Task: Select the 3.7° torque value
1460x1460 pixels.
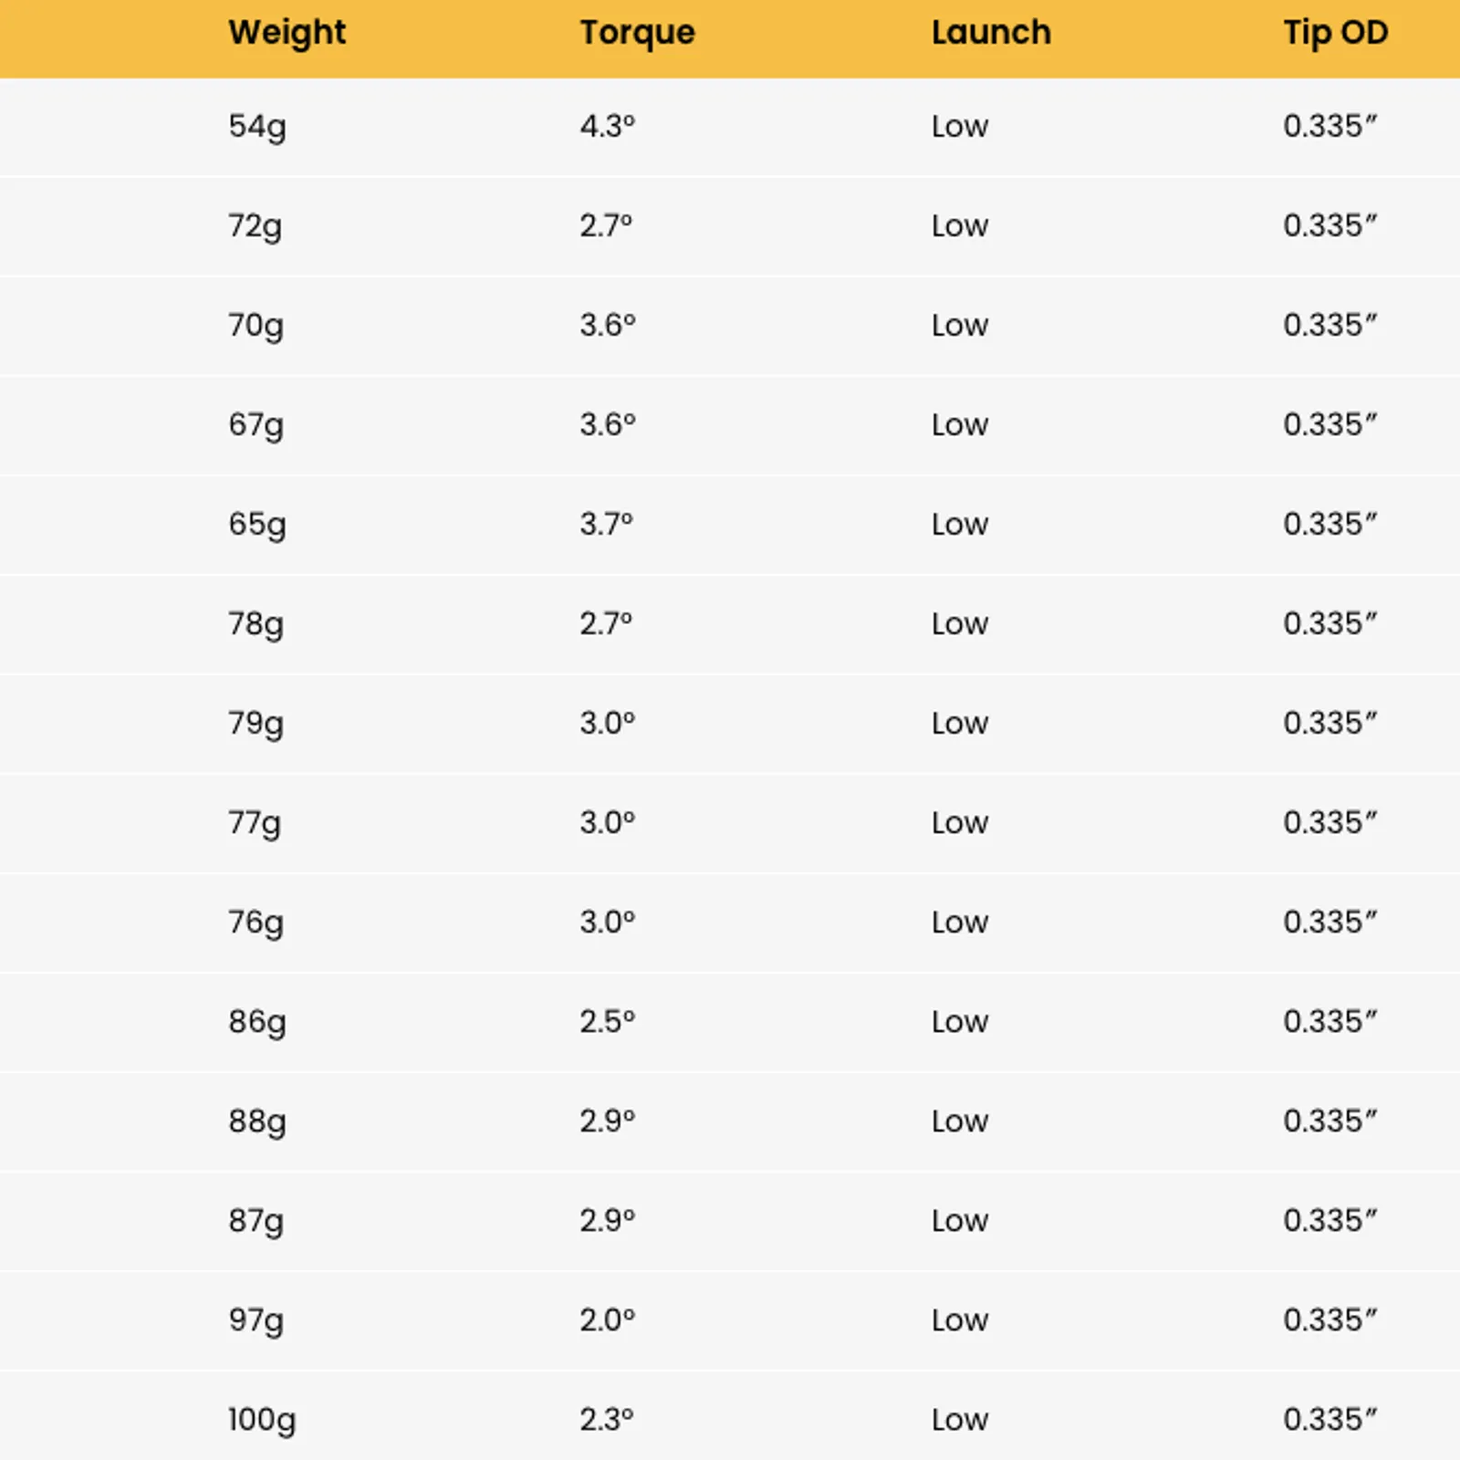Action: (x=606, y=524)
